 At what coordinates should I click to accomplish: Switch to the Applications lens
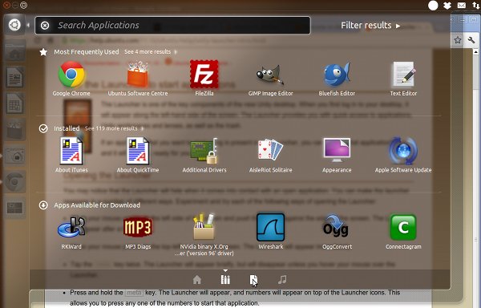[x=225, y=279]
